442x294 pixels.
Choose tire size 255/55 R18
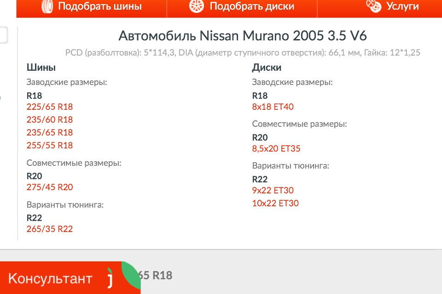click(50, 146)
